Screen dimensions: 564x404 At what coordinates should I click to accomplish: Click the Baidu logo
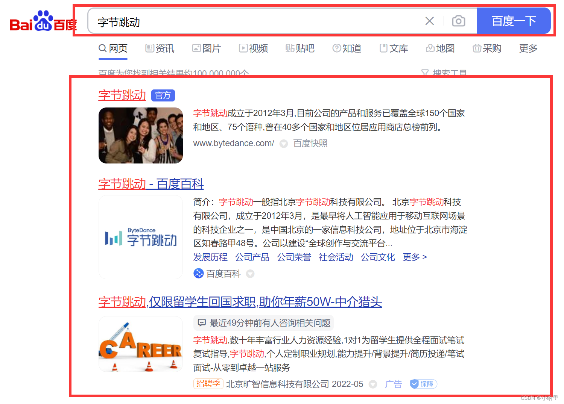pos(43,21)
